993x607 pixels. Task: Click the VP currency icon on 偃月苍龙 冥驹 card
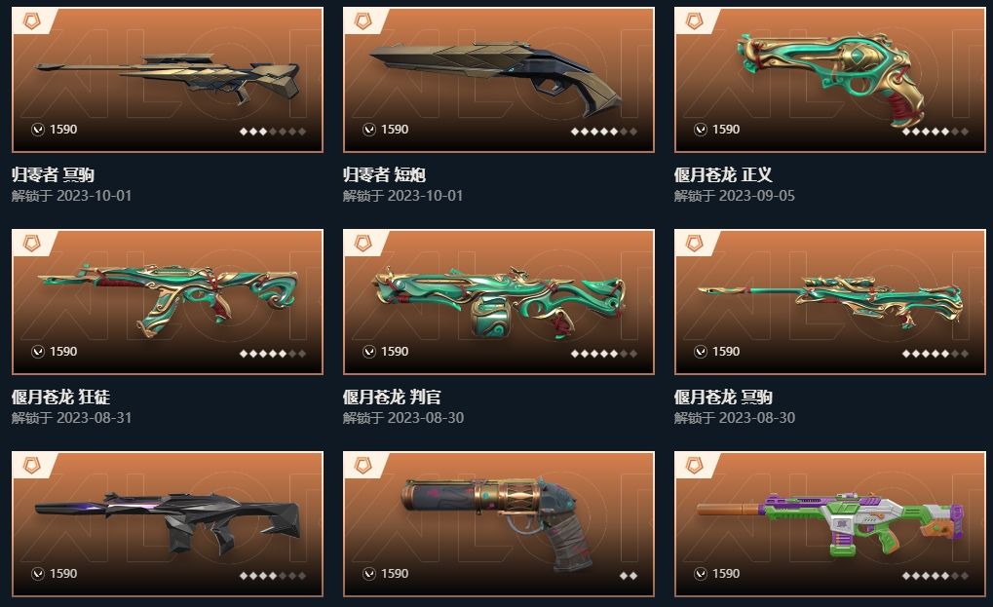701,352
